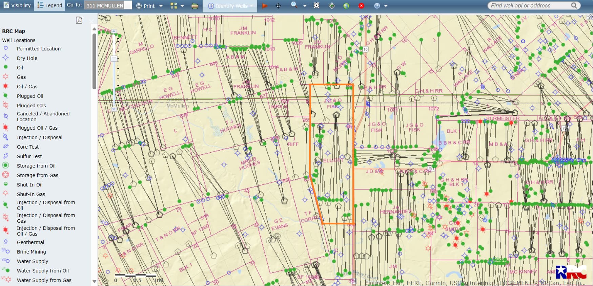Click the Plugged Oil / Gas legend symbol
The image size is (593, 286).
(5, 127)
